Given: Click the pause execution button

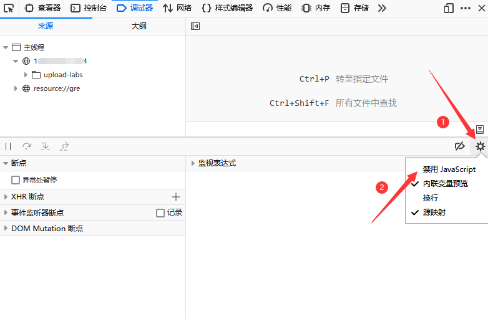Looking at the screenshot, I should (9, 146).
